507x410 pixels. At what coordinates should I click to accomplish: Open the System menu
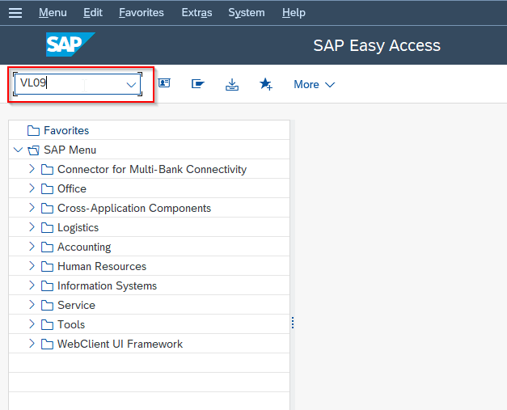pyautogui.click(x=247, y=13)
